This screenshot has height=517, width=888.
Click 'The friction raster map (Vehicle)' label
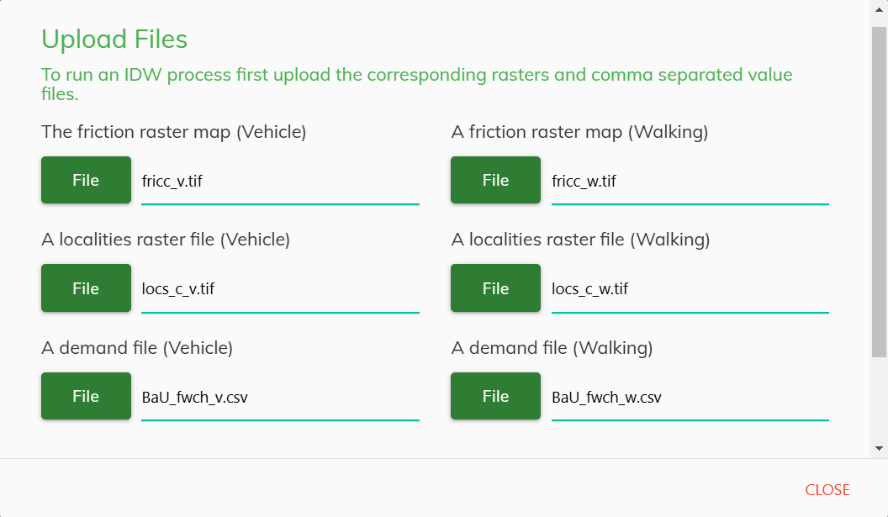(173, 132)
